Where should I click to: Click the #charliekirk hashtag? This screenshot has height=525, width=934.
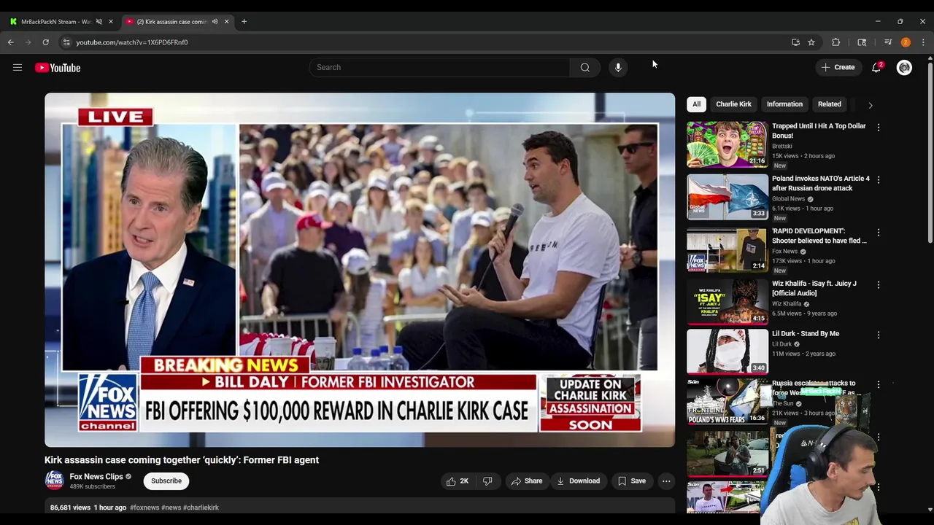201,507
